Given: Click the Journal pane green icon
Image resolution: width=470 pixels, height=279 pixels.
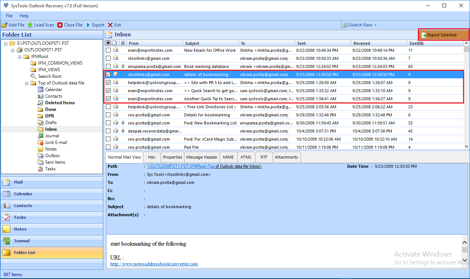Looking at the screenshot, I should [x=7, y=241].
